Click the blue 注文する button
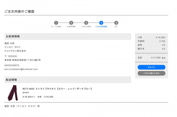The image size is (177, 117). tap(152, 67)
